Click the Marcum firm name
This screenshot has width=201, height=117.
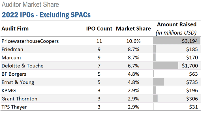(x=11, y=58)
